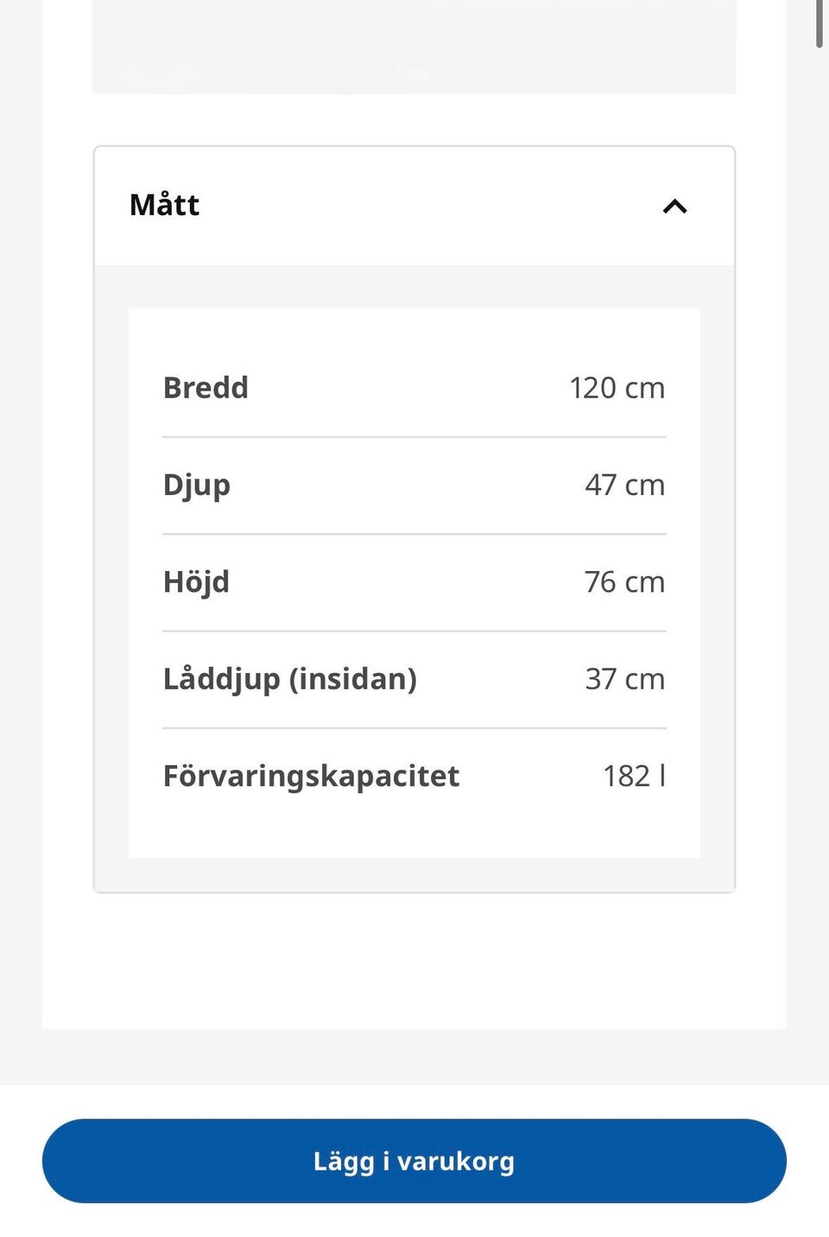829x1237 pixels.
Task: Select the 120 cm width value
Action: click(617, 388)
